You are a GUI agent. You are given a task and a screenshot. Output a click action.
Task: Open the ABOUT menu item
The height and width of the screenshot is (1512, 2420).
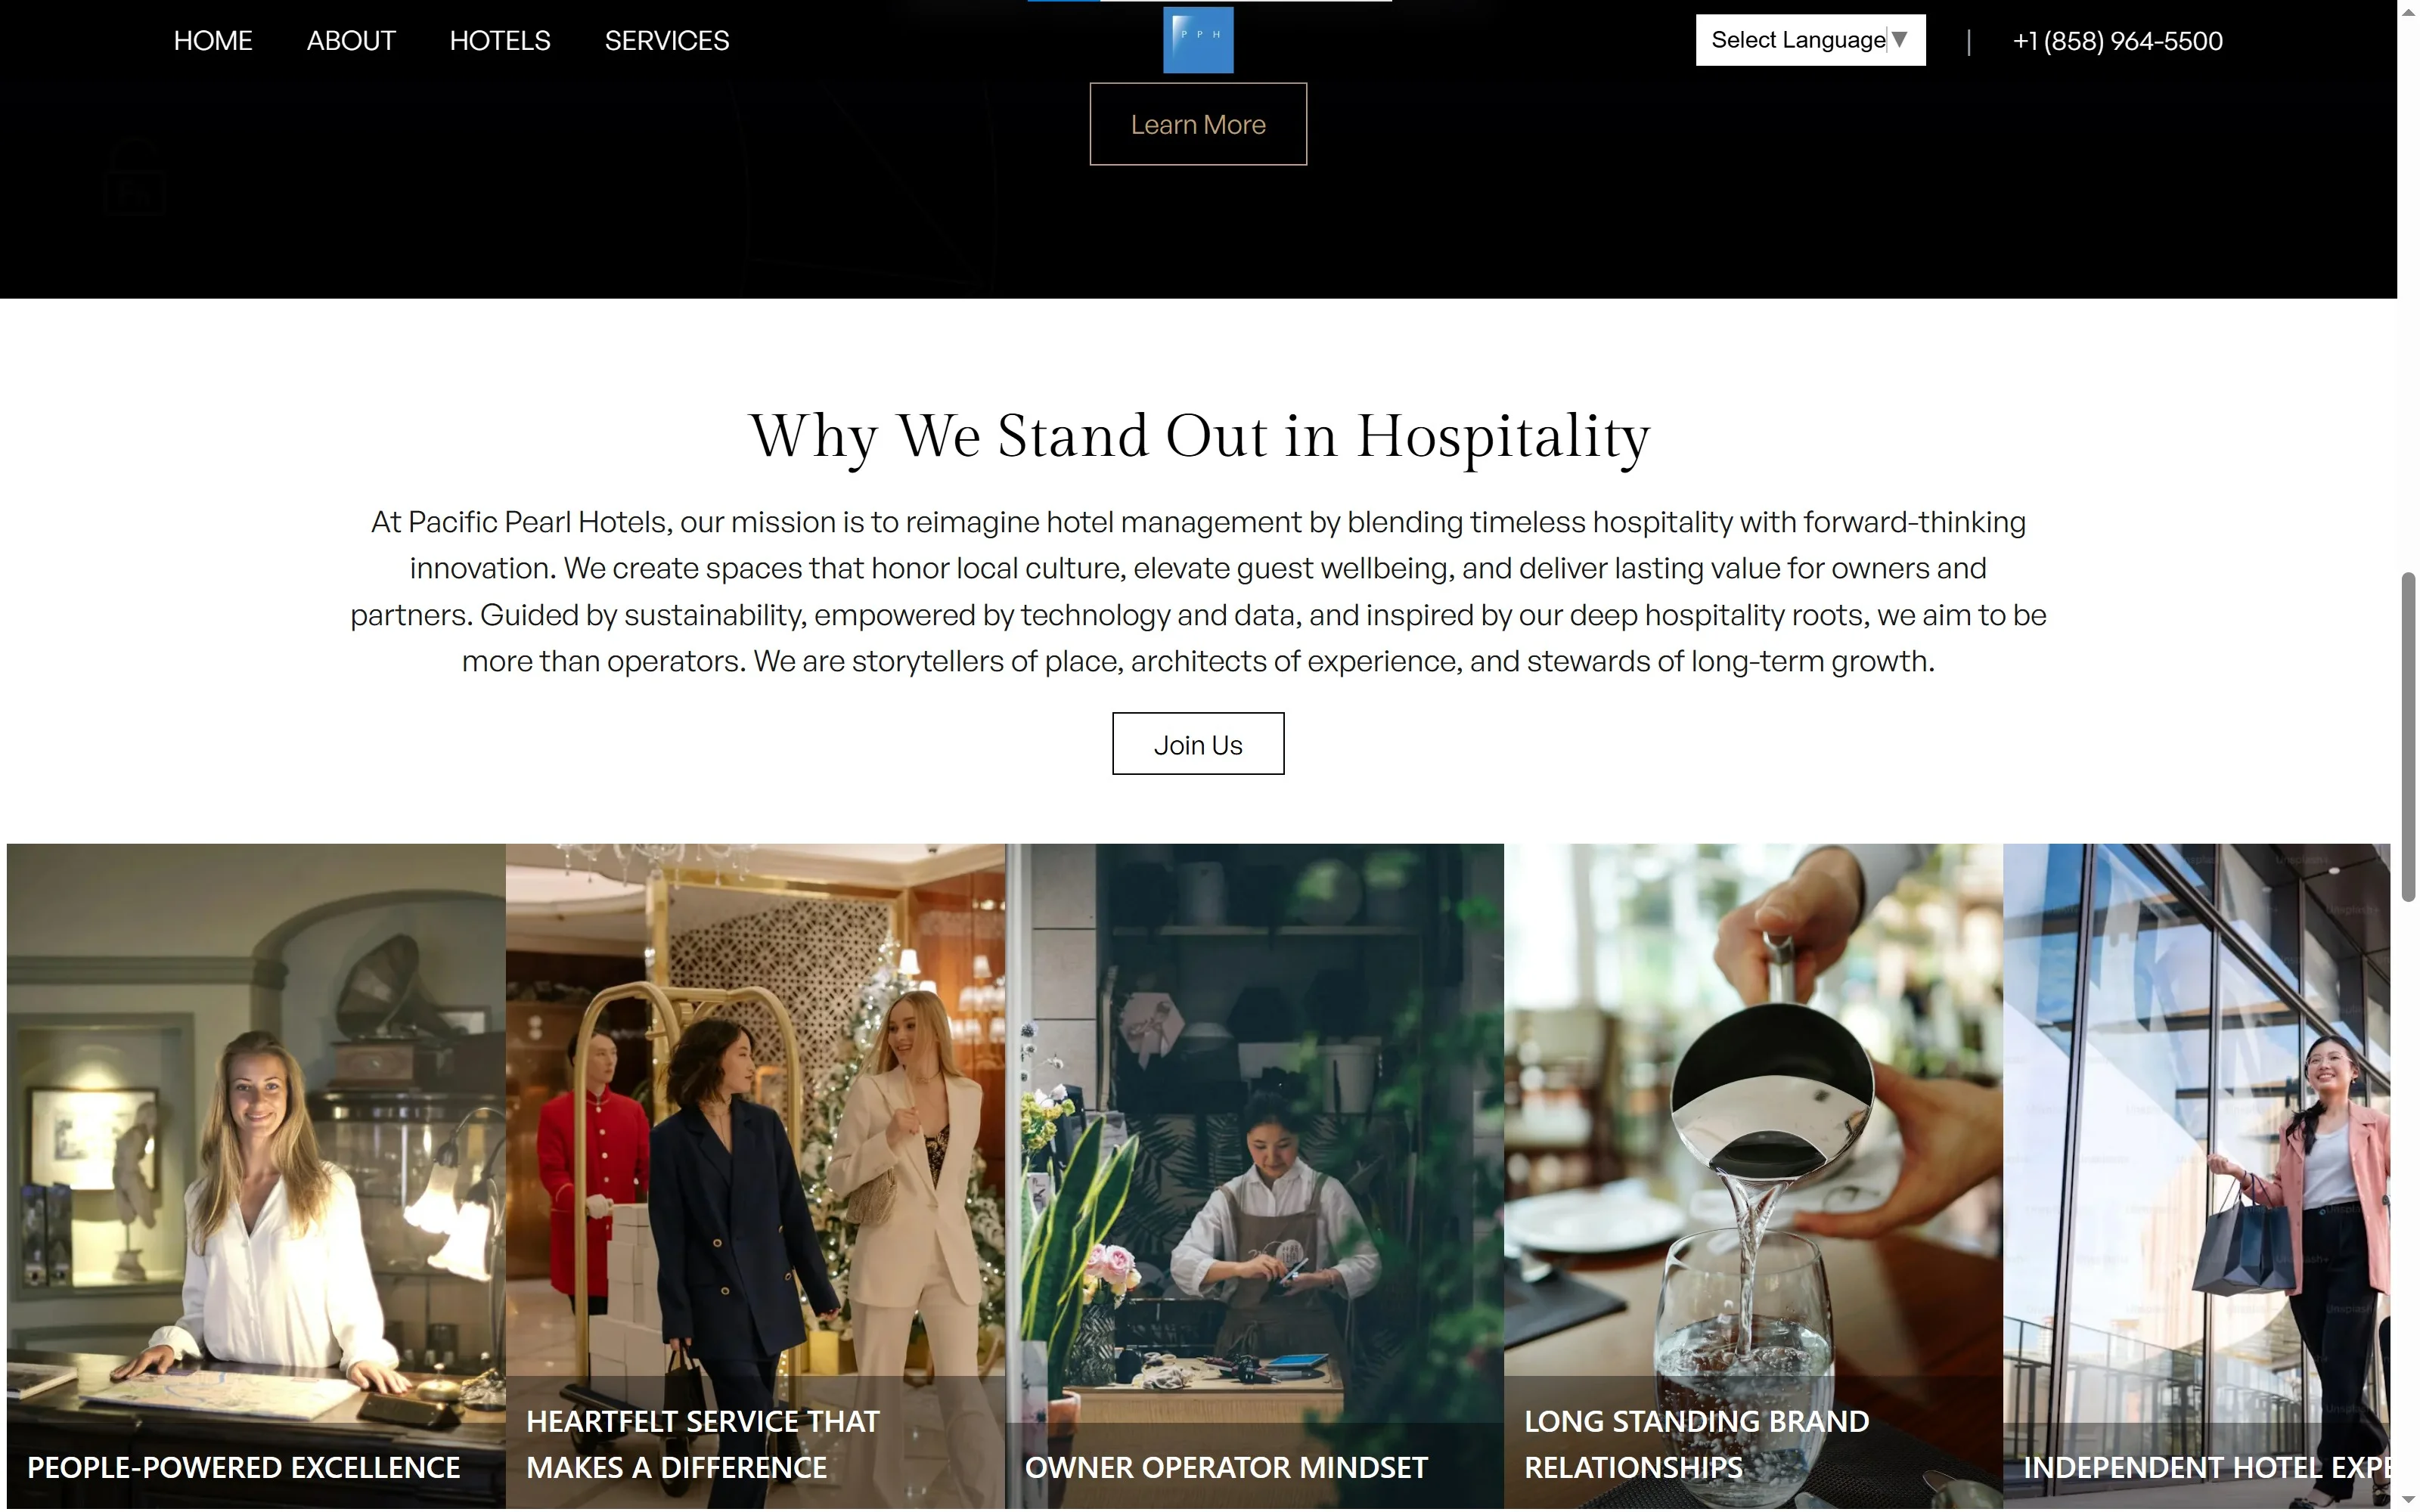coord(351,41)
